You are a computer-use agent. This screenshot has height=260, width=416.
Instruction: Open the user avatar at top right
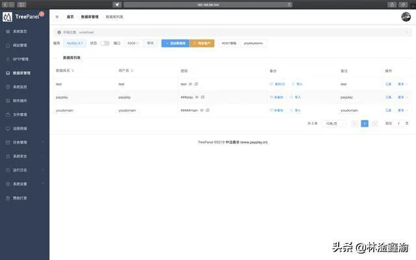point(406,17)
